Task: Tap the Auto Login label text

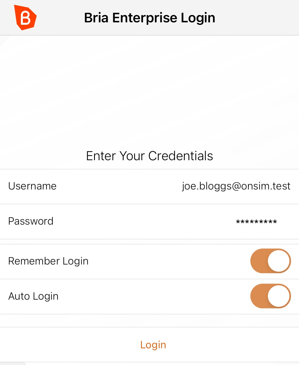Action: click(33, 296)
